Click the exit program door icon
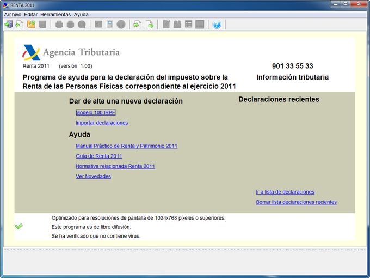 tap(9, 25)
